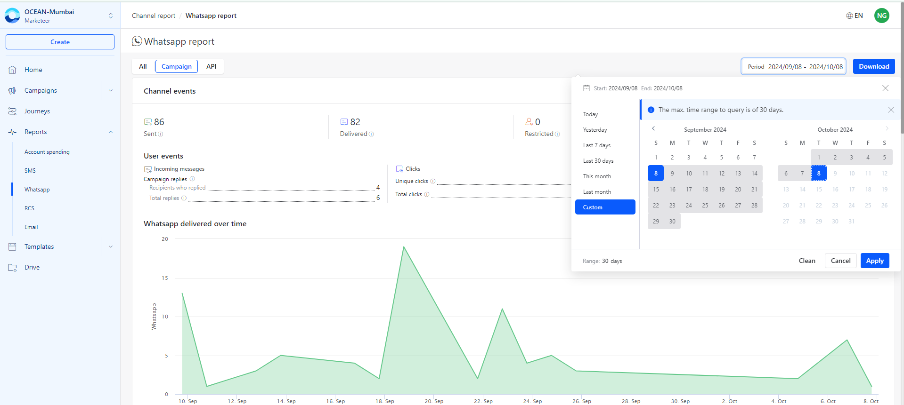904x405 pixels.
Task: Go to next month in calendar
Action: (x=887, y=128)
